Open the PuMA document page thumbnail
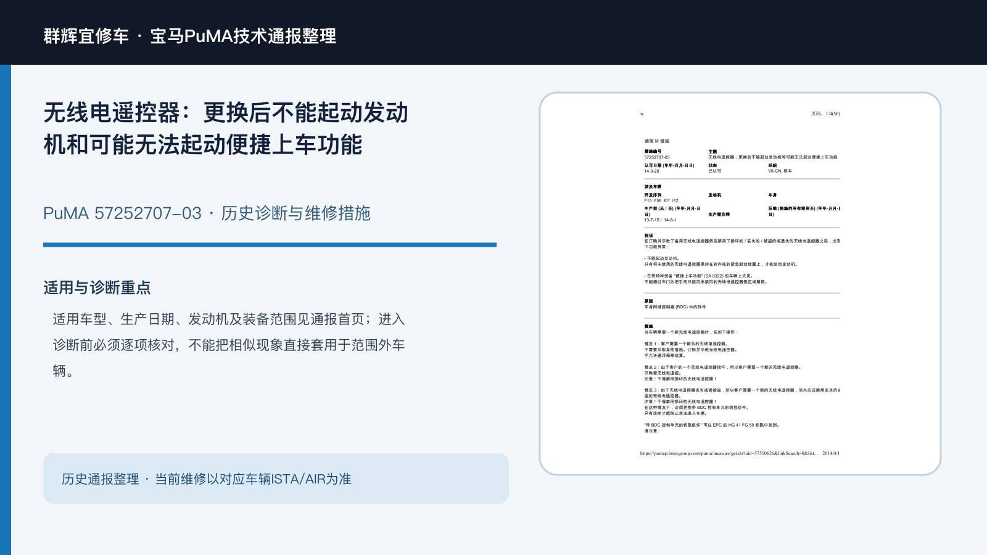This screenshot has width=987, height=555. point(740,284)
